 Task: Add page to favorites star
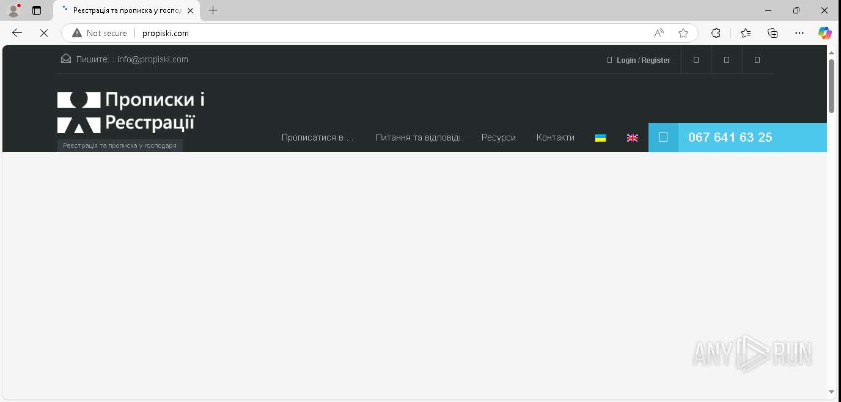(x=683, y=33)
